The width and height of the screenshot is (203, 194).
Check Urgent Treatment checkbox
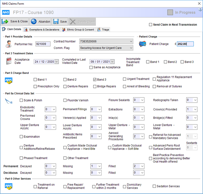pos(124,79)
